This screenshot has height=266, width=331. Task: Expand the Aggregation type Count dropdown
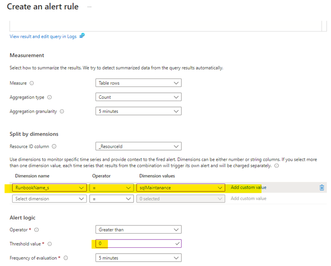click(138, 97)
